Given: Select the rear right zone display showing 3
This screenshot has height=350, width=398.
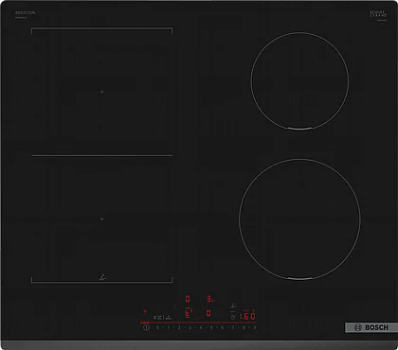Looking at the screenshot, I should (x=209, y=299).
